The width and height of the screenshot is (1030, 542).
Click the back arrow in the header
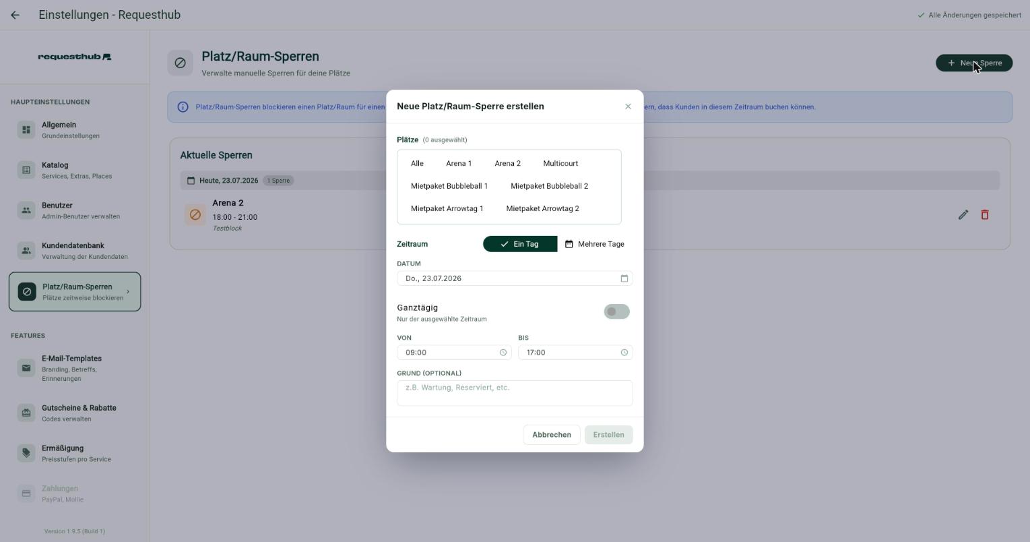point(15,15)
